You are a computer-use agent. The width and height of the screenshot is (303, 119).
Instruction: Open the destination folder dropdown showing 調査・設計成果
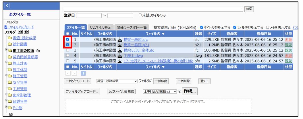point(117,81)
